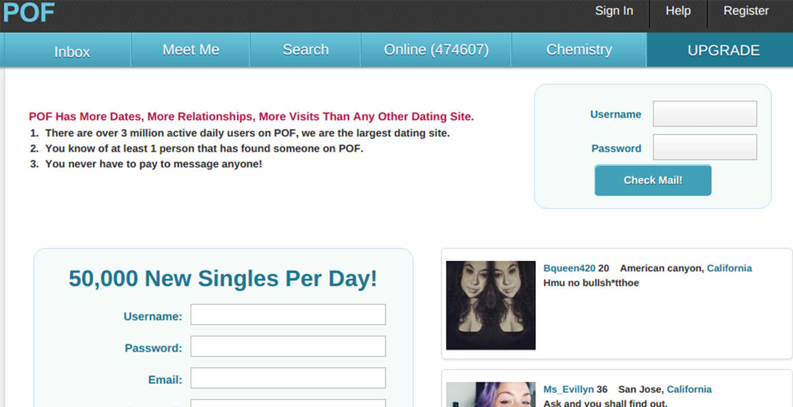Click the POF logo
793x407 pixels.
pos(28,12)
